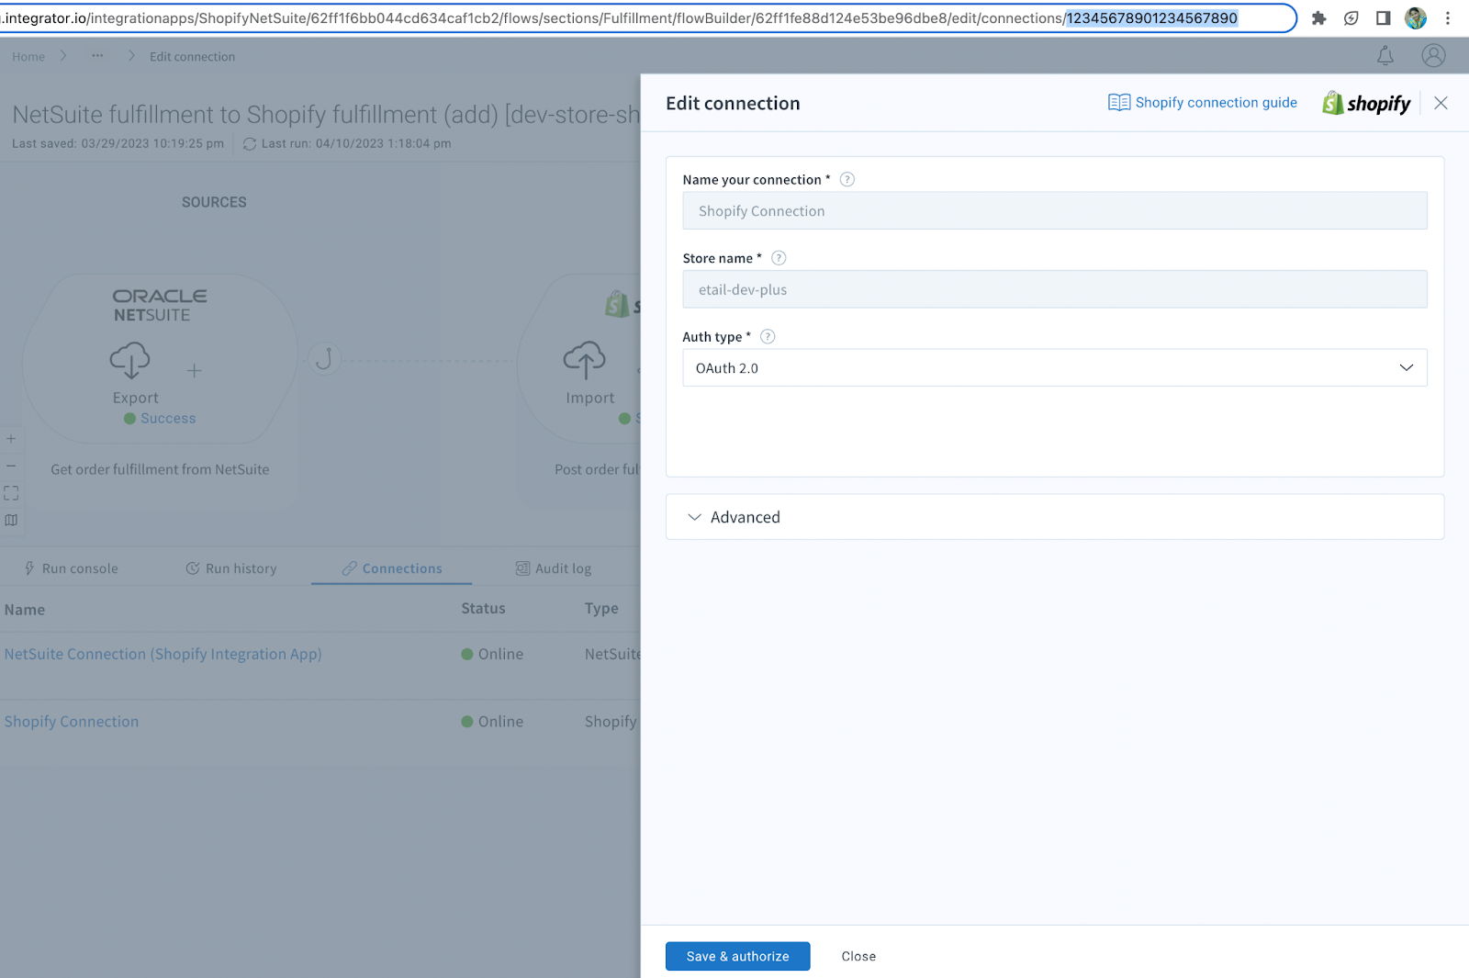
Task: Open the browser three-dot menu
Action: (x=1448, y=18)
